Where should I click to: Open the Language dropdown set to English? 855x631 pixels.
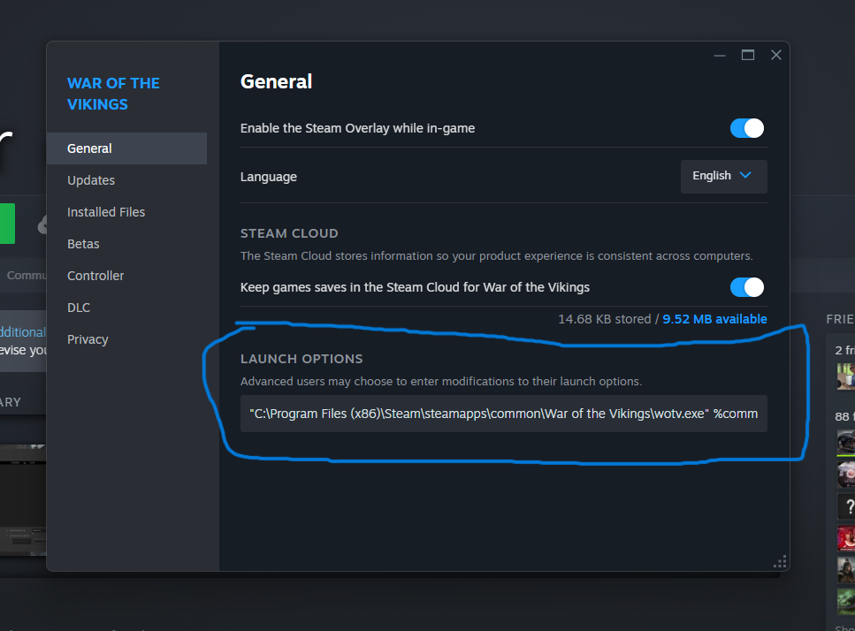coord(723,176)
